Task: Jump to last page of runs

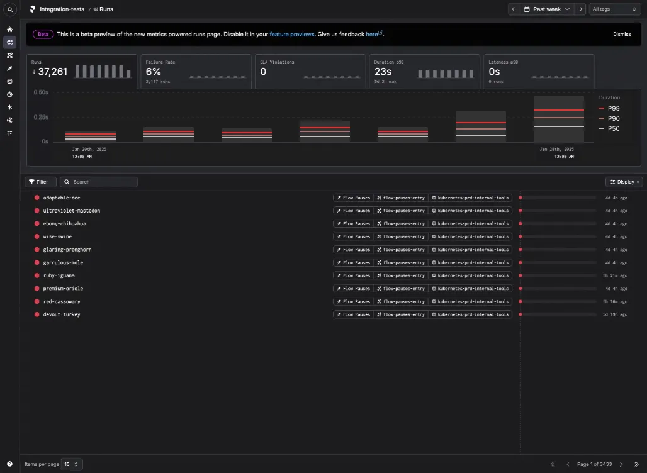Action: 636,464
